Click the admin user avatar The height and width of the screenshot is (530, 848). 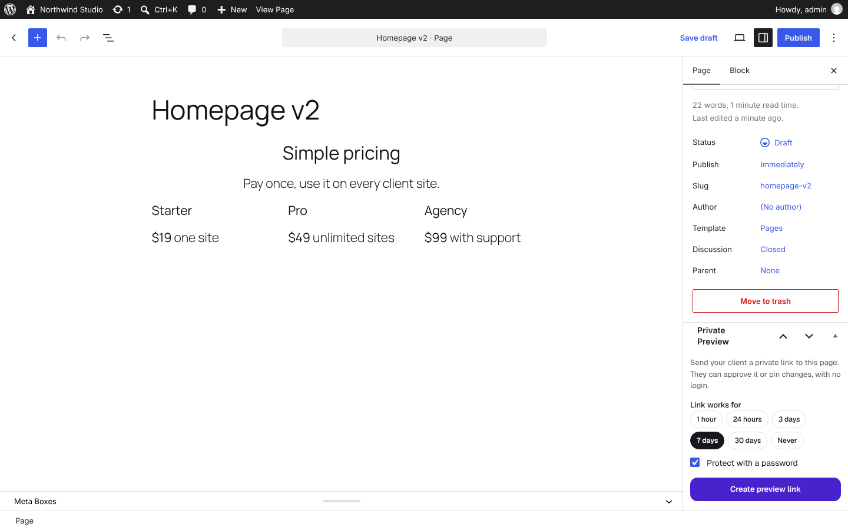click(x=837, y=9)
